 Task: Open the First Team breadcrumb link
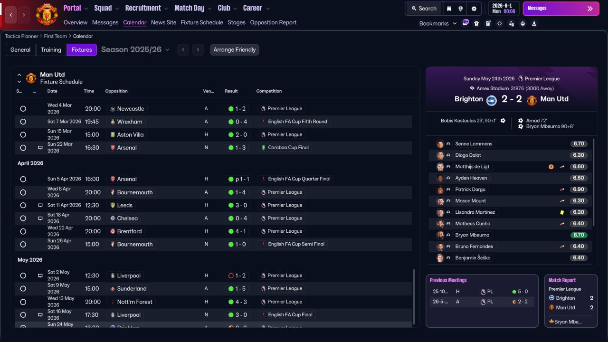[56, 36]
